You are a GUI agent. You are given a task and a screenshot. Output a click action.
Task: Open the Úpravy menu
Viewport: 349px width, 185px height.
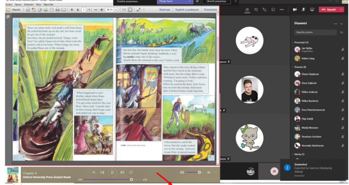(18, 4)
